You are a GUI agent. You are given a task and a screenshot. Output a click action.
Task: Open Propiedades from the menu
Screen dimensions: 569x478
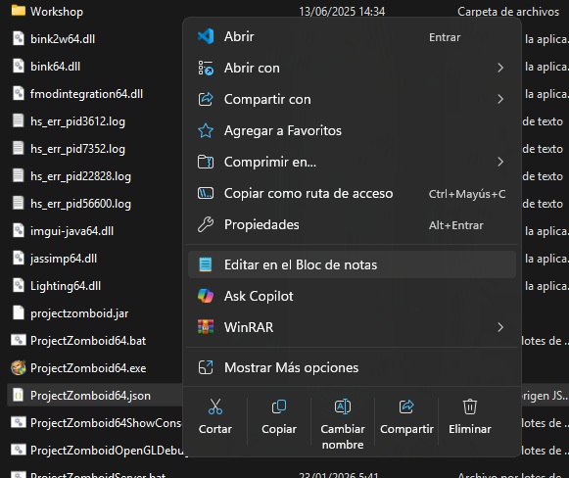[x=352, y=224]
